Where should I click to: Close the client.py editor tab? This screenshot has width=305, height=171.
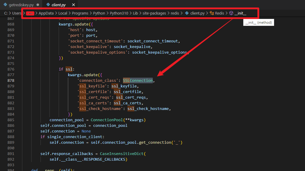click(74, 5)
